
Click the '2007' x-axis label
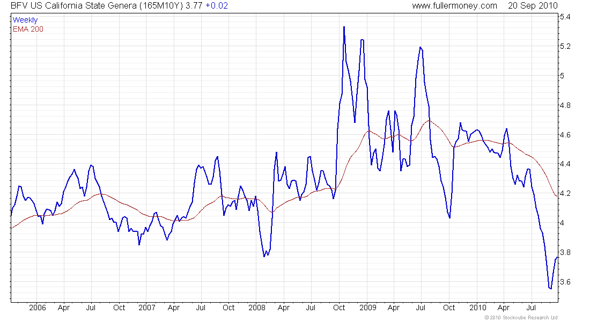tap(147, 308)
